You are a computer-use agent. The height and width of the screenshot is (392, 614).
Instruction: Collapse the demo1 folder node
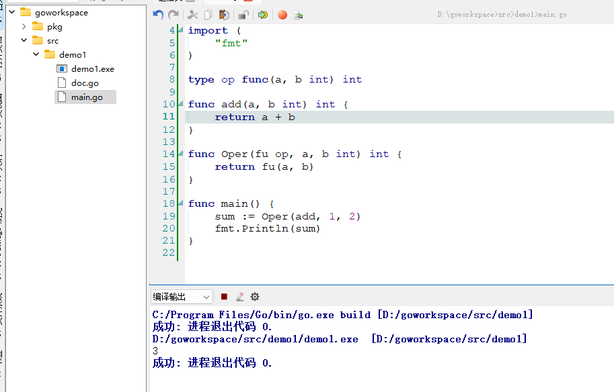click(x=36, y=54)
